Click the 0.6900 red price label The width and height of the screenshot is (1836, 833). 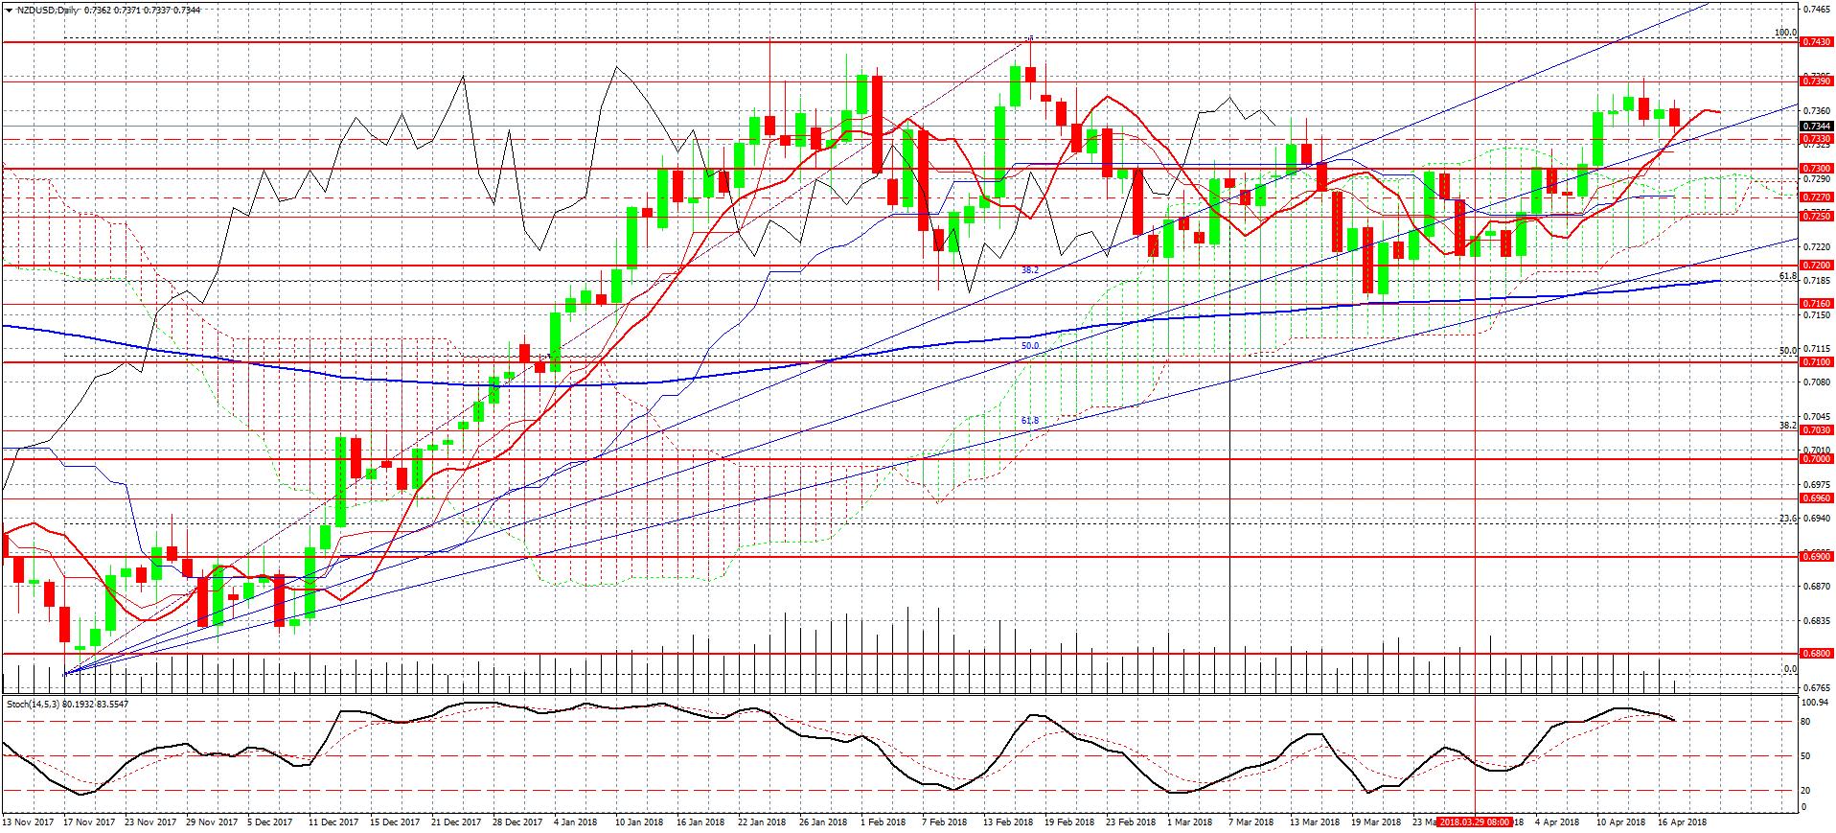pos(1817,556)
